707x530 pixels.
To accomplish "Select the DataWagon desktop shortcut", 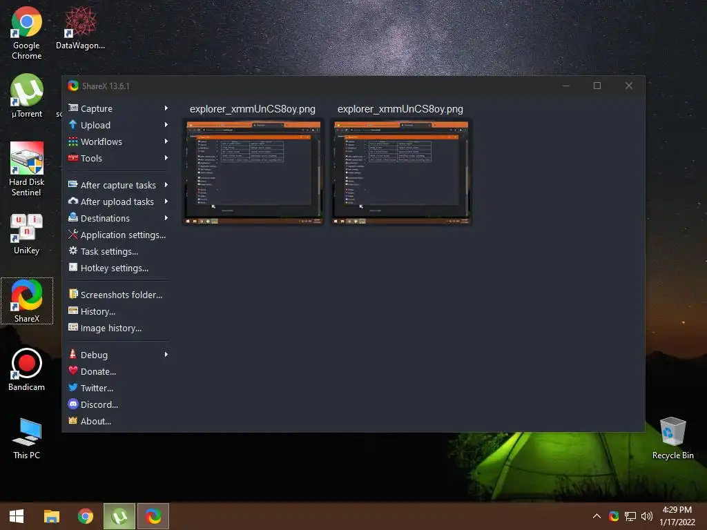I will pos(80,28).
